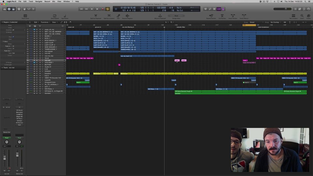Click the add track plus button
The image size is (313, 176).
pos(30,26)
